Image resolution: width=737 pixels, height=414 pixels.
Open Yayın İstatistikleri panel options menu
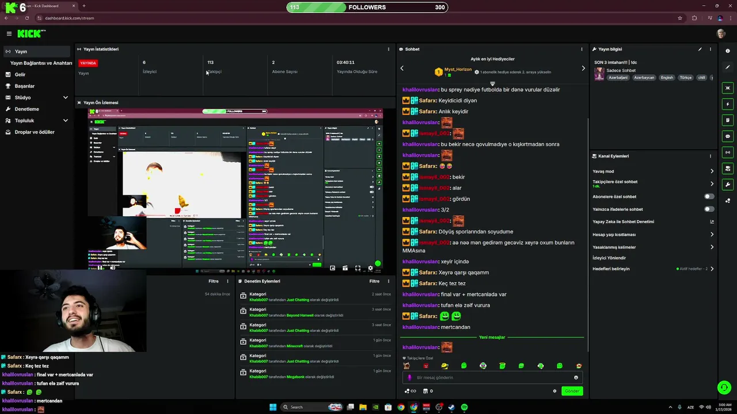click(x=389, y=49)
